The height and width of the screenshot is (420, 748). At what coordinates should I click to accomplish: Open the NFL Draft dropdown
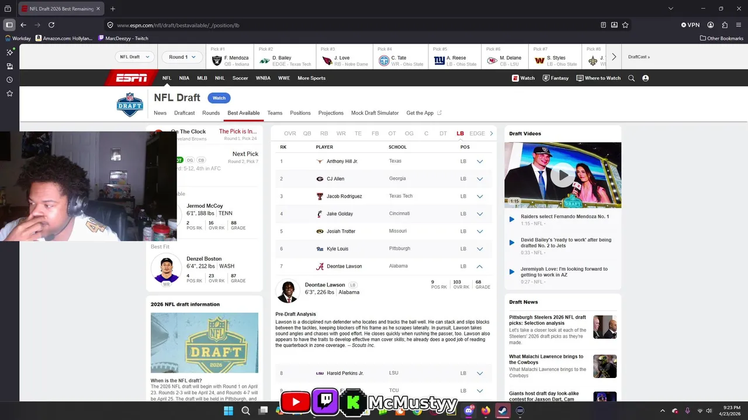click(134, 57)
